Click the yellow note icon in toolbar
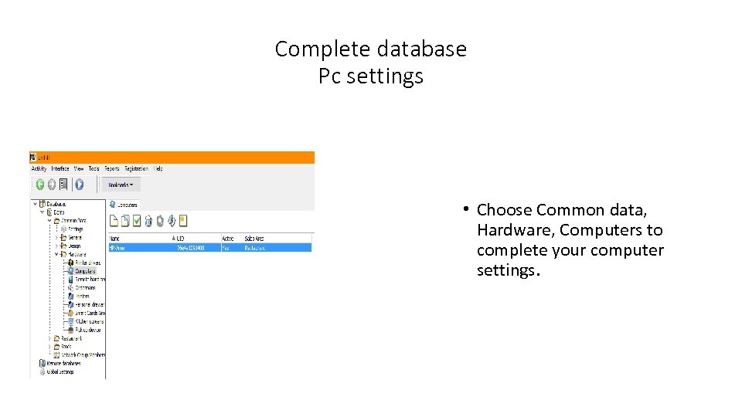This screenshot has height=417, width=742. pos(182,221)
